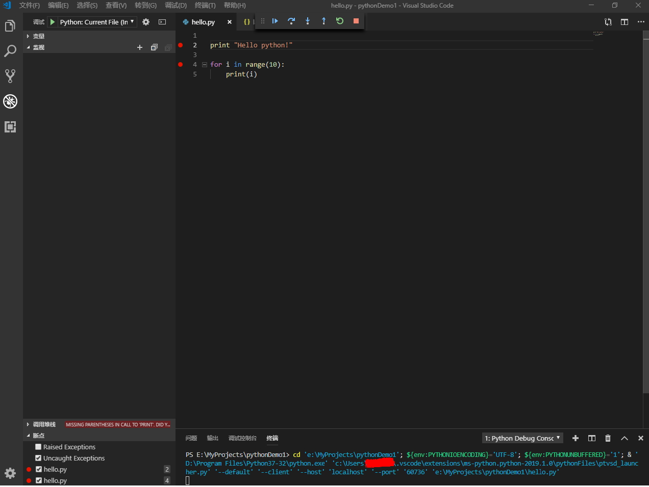649x487 pixels.
Task: Open launch.json with the gear icon
Action: coord(146,22)
